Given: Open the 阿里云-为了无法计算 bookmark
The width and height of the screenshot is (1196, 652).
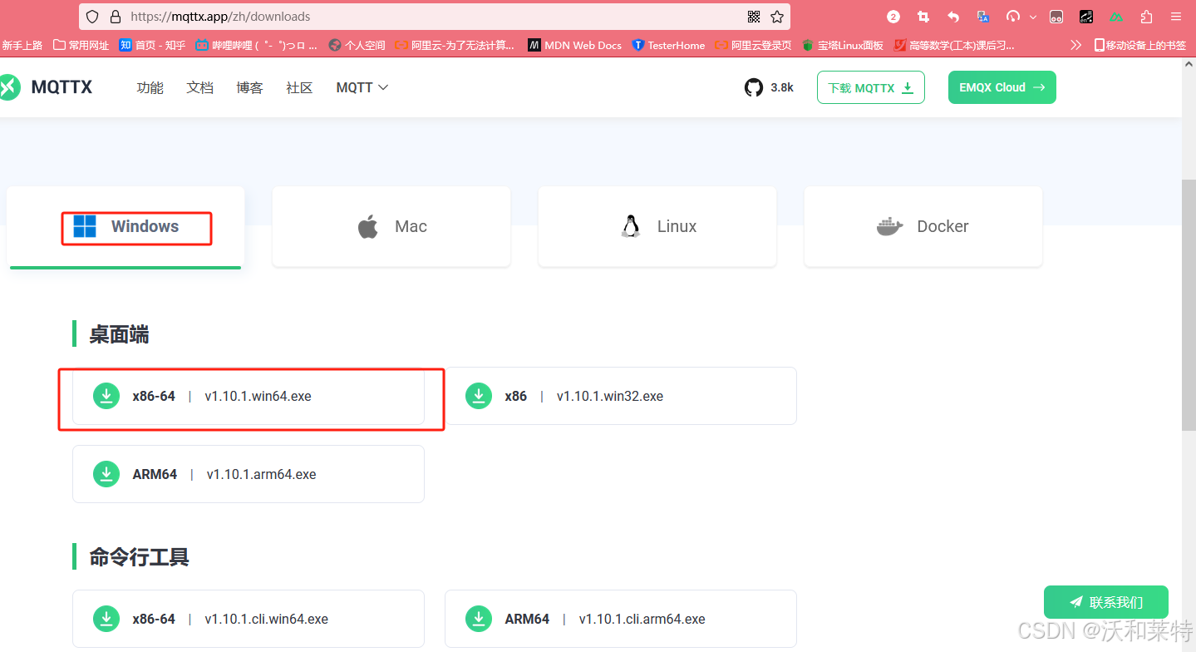Looking at the screenshot, I should point(455,45).
